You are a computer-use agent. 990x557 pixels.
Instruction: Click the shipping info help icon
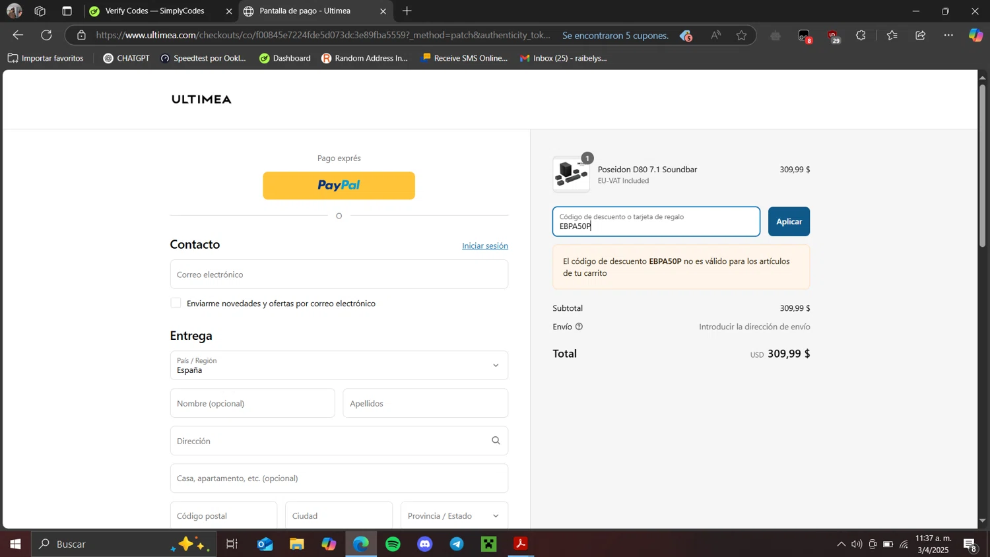pyautogui.click(x=579, y=327)
